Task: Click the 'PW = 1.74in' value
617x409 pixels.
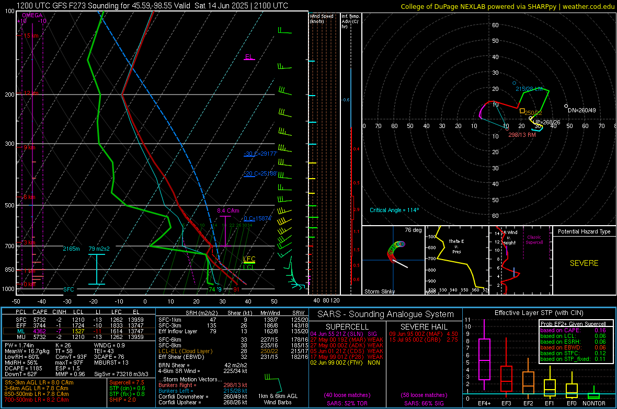Action: [19, 346]
